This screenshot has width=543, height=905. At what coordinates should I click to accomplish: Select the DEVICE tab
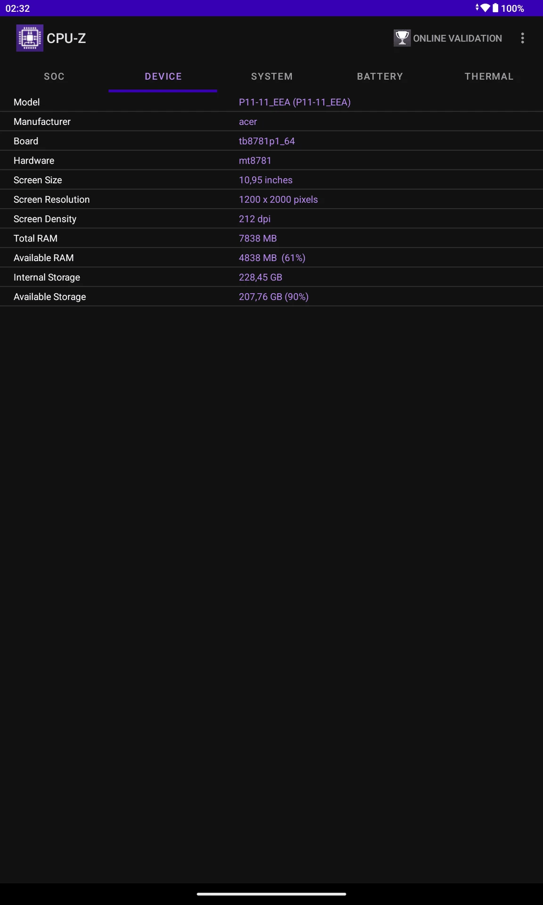163,76
